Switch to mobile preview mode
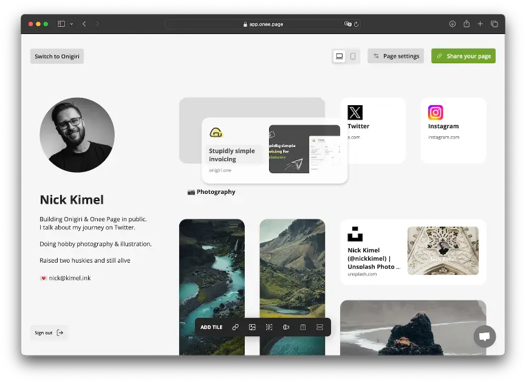The image size is (526, 383). (352, 55)
